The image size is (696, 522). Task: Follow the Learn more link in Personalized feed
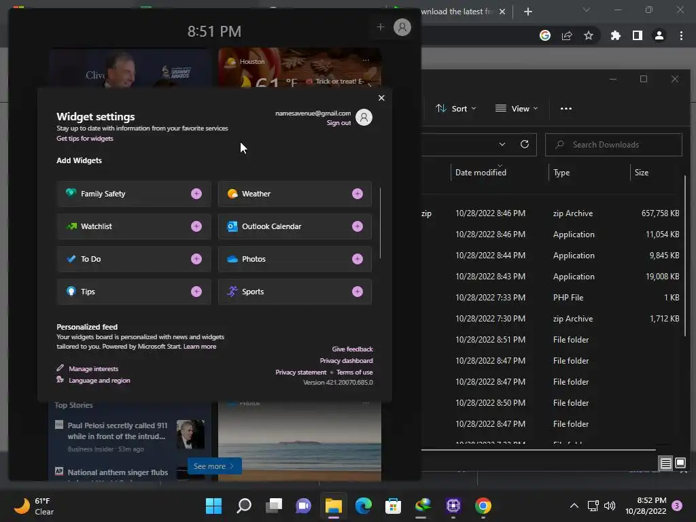(x=200, y=347)
